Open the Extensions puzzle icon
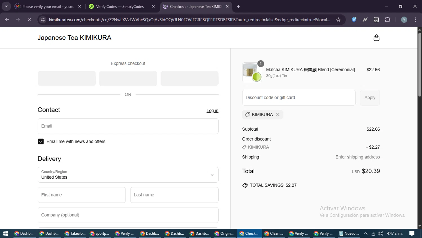 coord(387,20)
